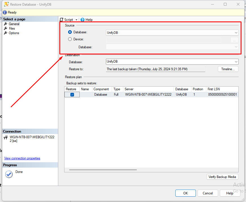Image resolution: width=246 pixels, height=202 pixels.
Task: Open the Timeline dialog
Action: click(228, 69)
